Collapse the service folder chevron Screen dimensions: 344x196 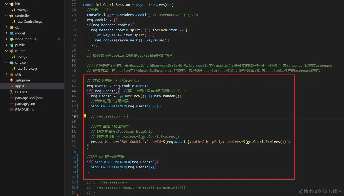click(6, 63)
